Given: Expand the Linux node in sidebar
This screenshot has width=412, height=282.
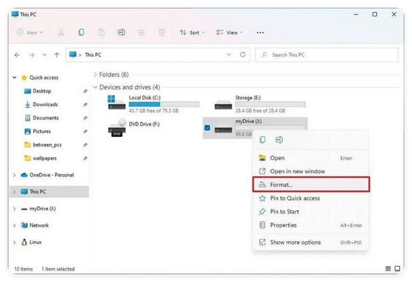Looking at the screenshot, I should coord(14,242).
